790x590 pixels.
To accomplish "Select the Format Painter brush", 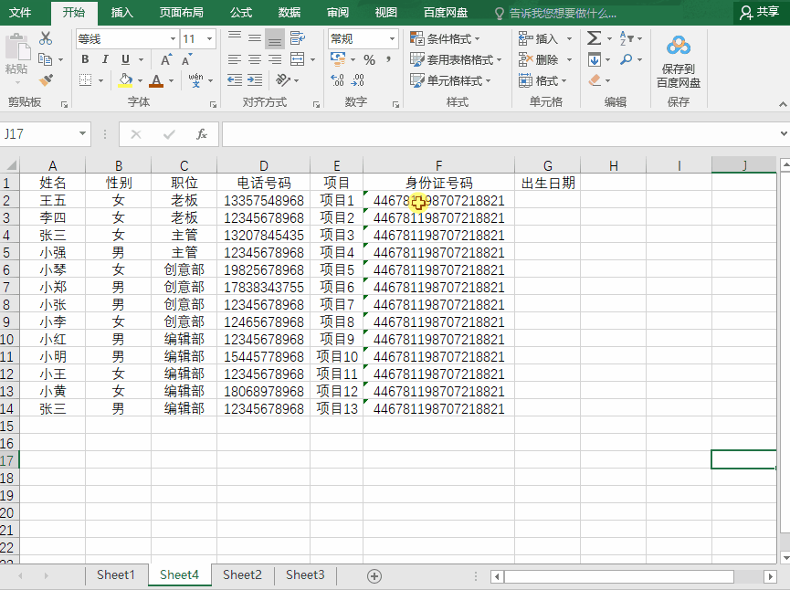I will coord(46,80).
